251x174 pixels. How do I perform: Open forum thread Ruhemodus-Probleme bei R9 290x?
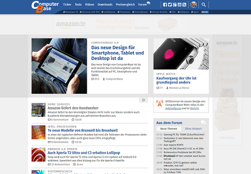point(182,152)
